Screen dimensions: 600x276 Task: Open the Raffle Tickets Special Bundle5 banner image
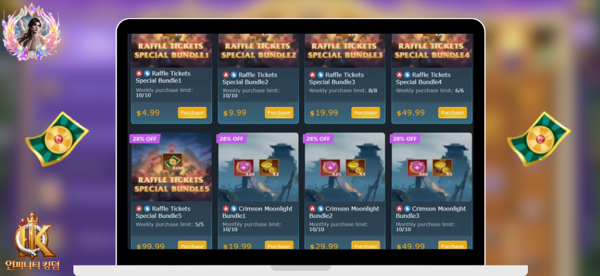171,167
